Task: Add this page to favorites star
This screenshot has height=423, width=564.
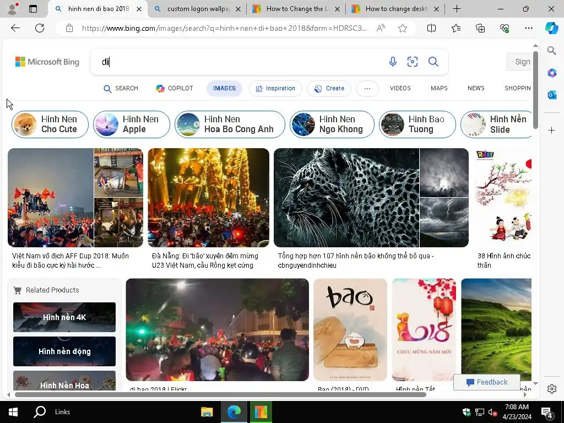Action: [x=403, y=28]
